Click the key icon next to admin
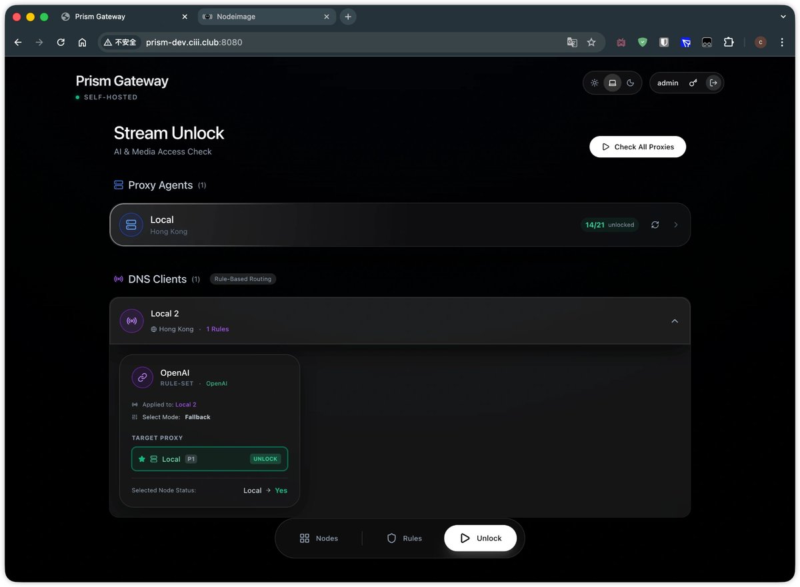Image resolution: width=800 pixels, height=587 pixels. click(x=693, y=83)
